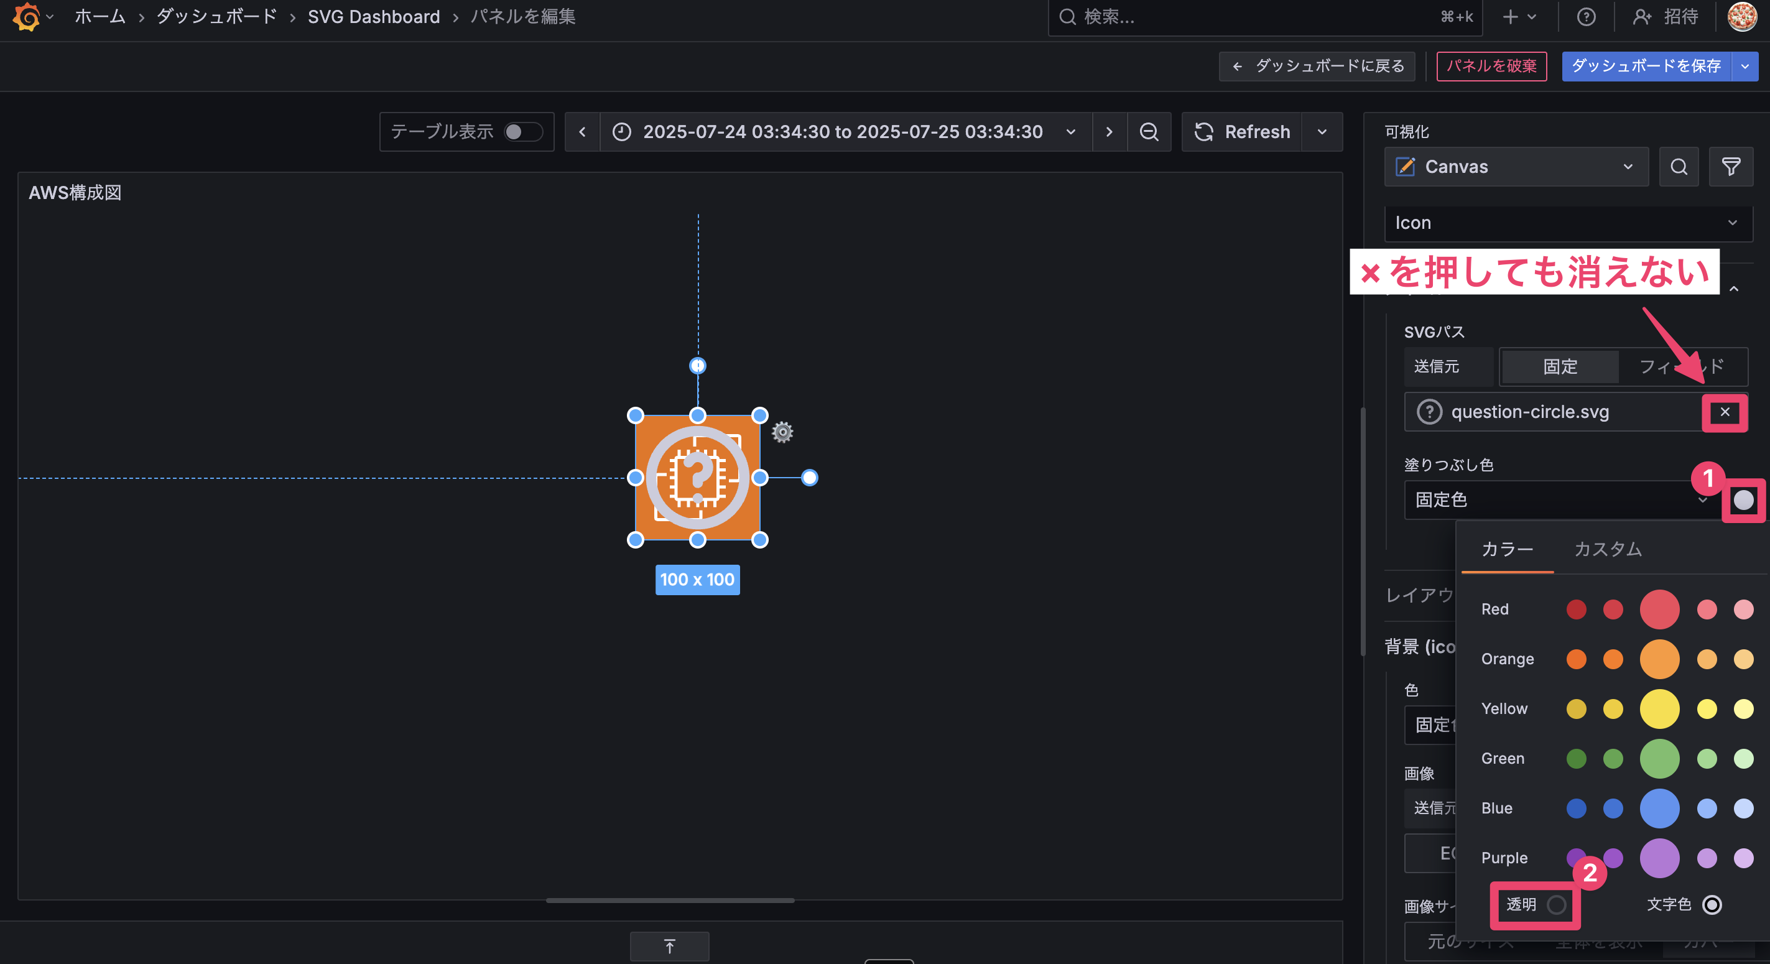The image size is (1770, 964).
Task: Open the plus new-item menu
Action: (x=1519, y=17)
